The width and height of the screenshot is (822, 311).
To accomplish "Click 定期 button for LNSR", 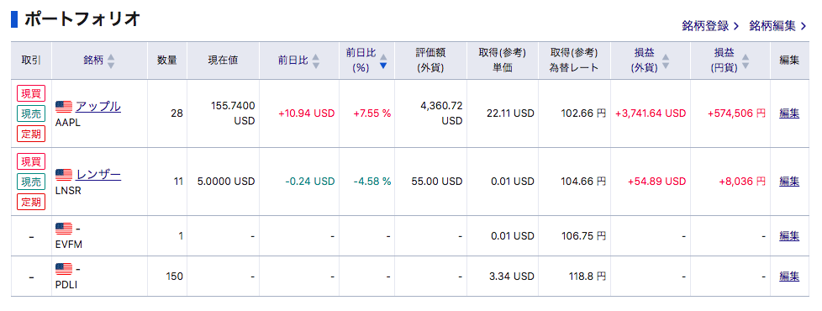I will [x=31, y=202].
